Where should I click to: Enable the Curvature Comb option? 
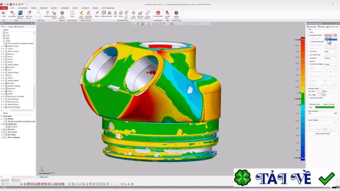[309, 55]
